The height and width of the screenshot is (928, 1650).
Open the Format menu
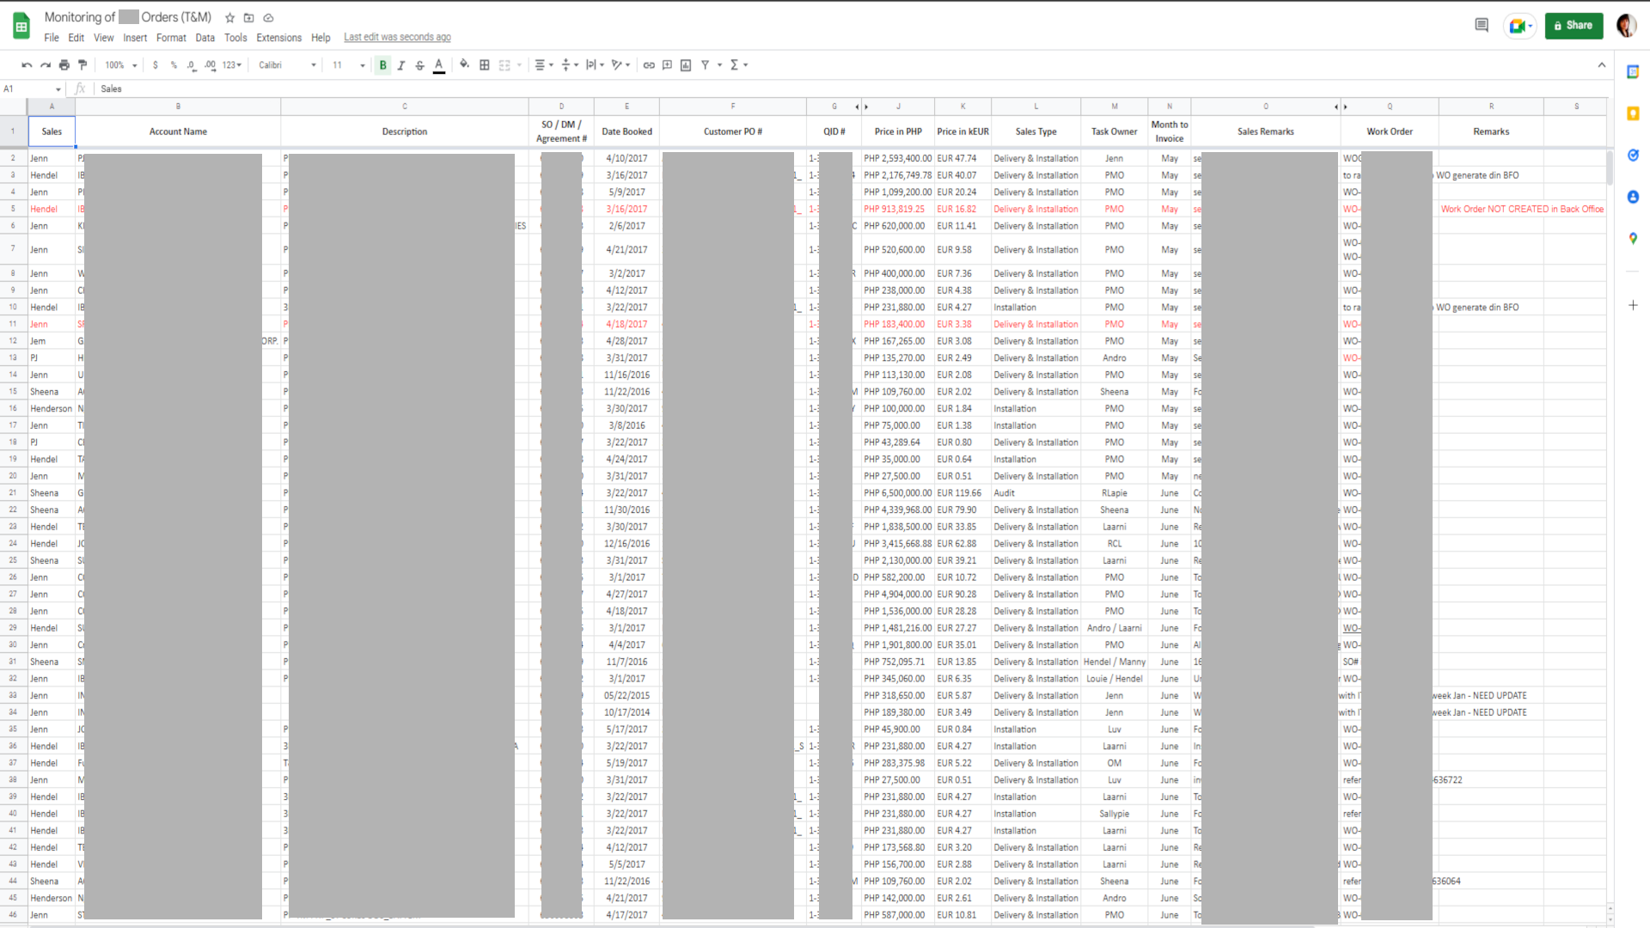171,38
